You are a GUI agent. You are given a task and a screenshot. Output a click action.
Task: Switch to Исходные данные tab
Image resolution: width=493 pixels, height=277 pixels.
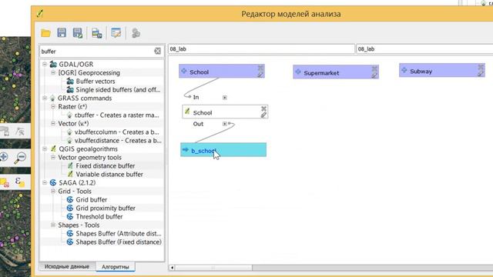coord(67,266)
